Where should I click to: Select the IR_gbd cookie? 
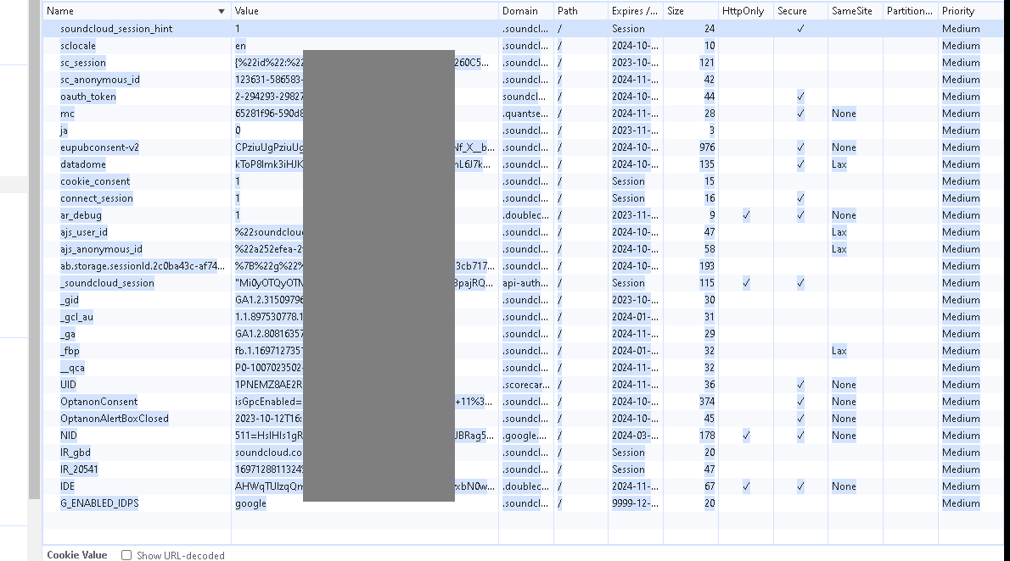click(76, 453)
